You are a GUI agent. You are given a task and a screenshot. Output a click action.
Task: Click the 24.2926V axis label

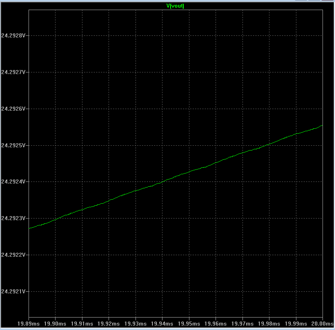pos(13,109)
